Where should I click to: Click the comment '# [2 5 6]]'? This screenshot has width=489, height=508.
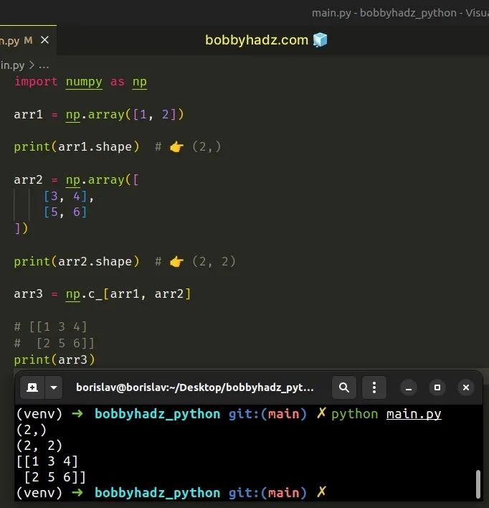pyautogui.click(x=54, y=343)
